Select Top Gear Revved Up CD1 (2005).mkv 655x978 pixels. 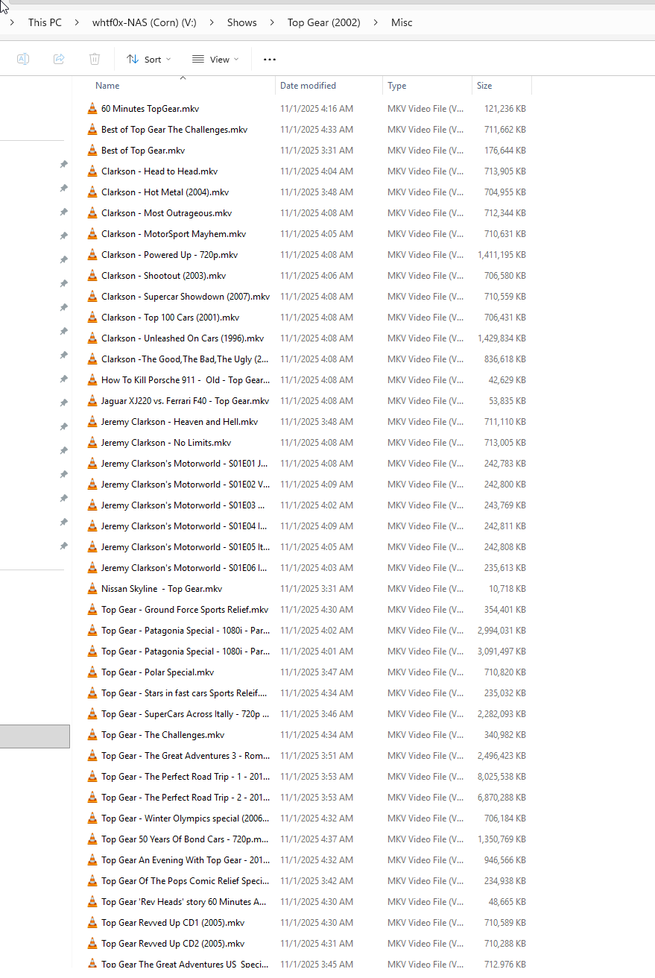click(x=172, y=923)
